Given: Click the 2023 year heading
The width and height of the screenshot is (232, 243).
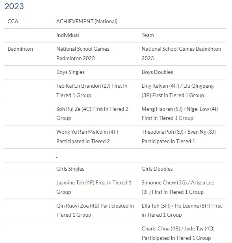Looking at the screenshot, I should tap(14, 6).
